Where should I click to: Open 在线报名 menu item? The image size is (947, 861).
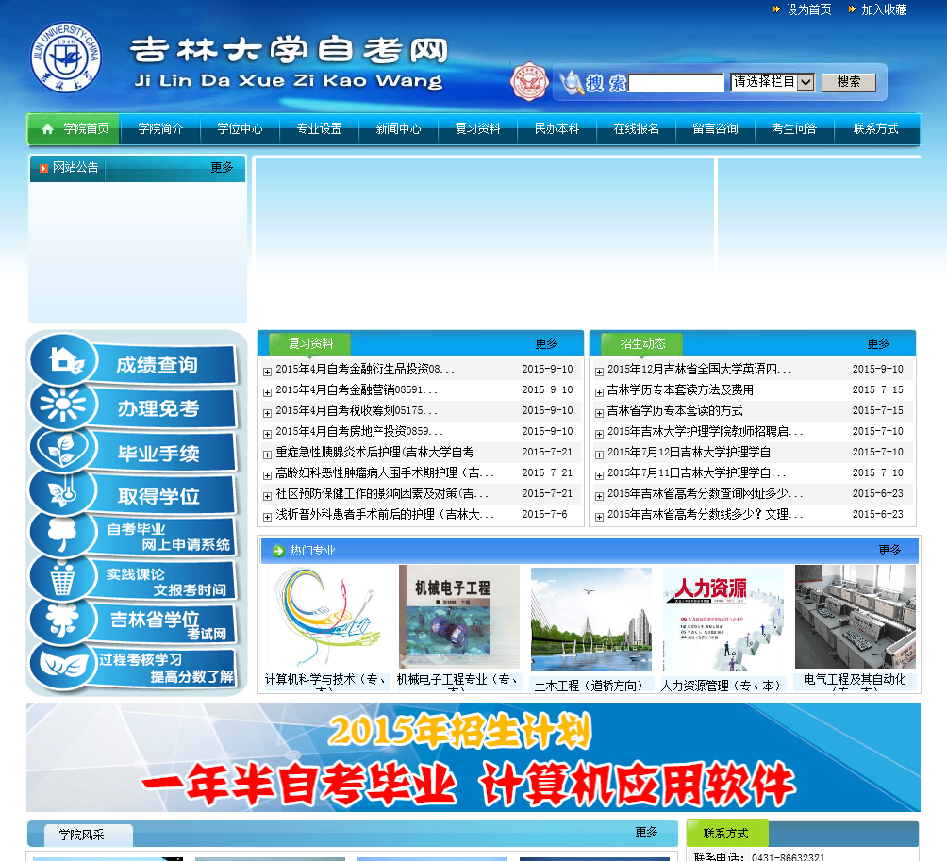[x=636, y=128]
